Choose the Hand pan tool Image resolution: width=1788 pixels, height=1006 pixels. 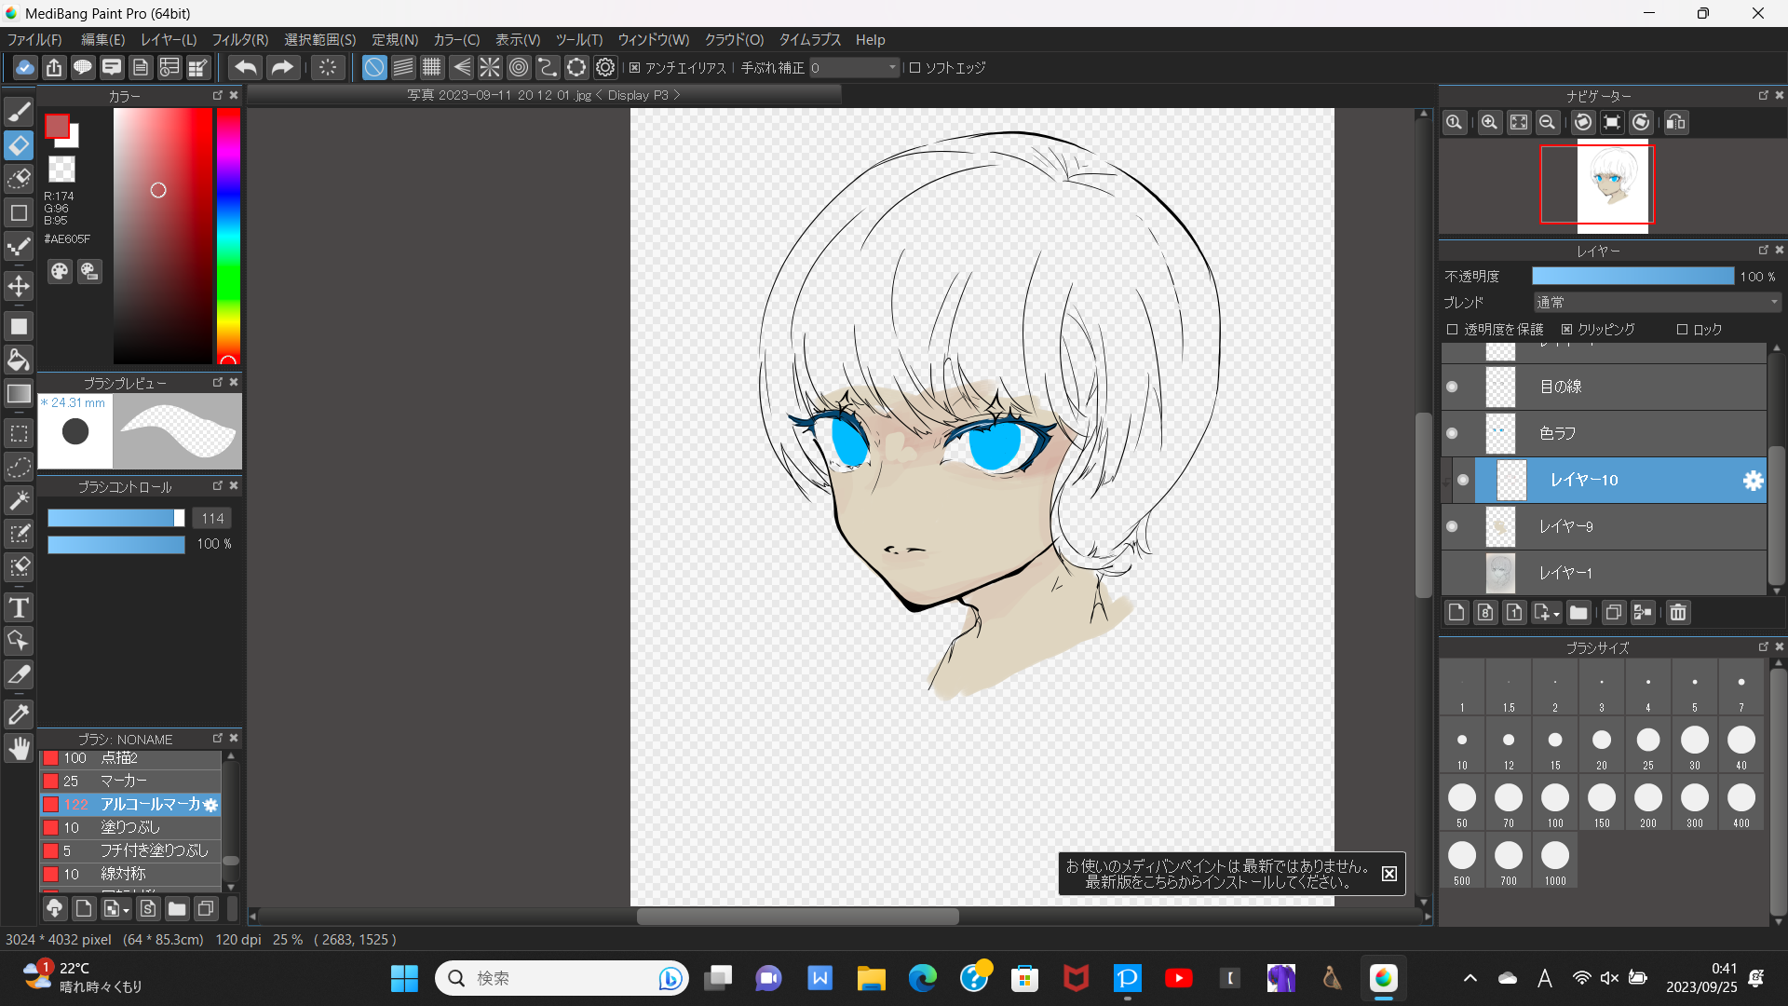19,748
